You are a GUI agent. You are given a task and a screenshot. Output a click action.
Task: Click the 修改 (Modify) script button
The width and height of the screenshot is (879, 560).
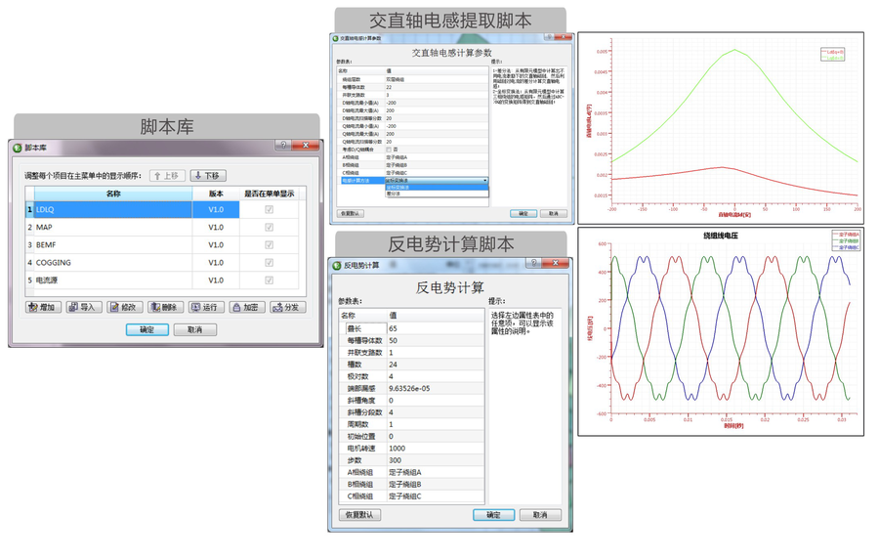pos(124,307)
